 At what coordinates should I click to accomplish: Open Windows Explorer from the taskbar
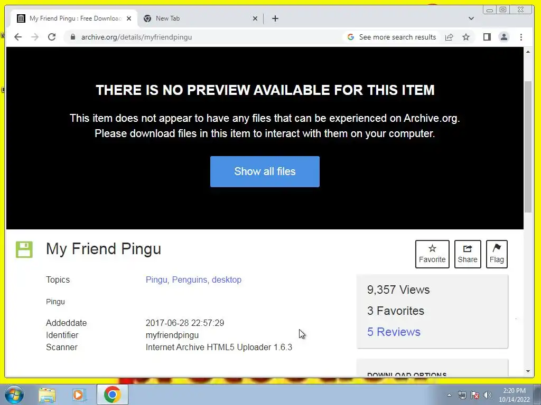point(47,394)
